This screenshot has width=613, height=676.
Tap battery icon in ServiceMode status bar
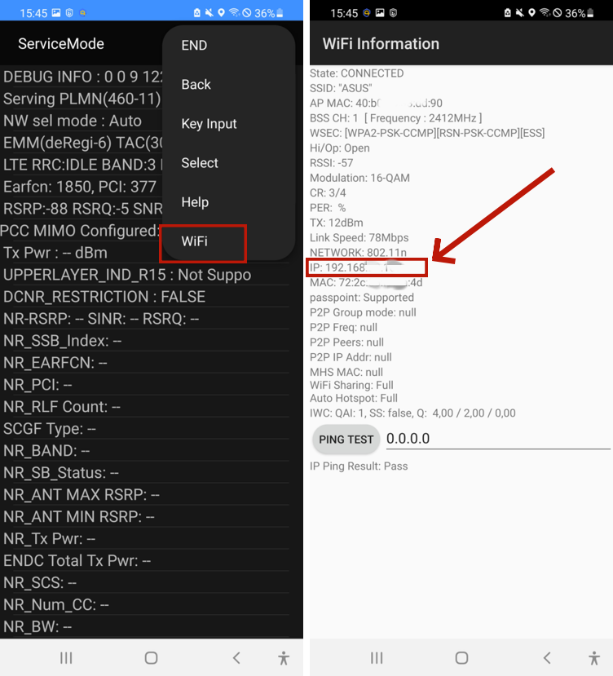[280, 13]
